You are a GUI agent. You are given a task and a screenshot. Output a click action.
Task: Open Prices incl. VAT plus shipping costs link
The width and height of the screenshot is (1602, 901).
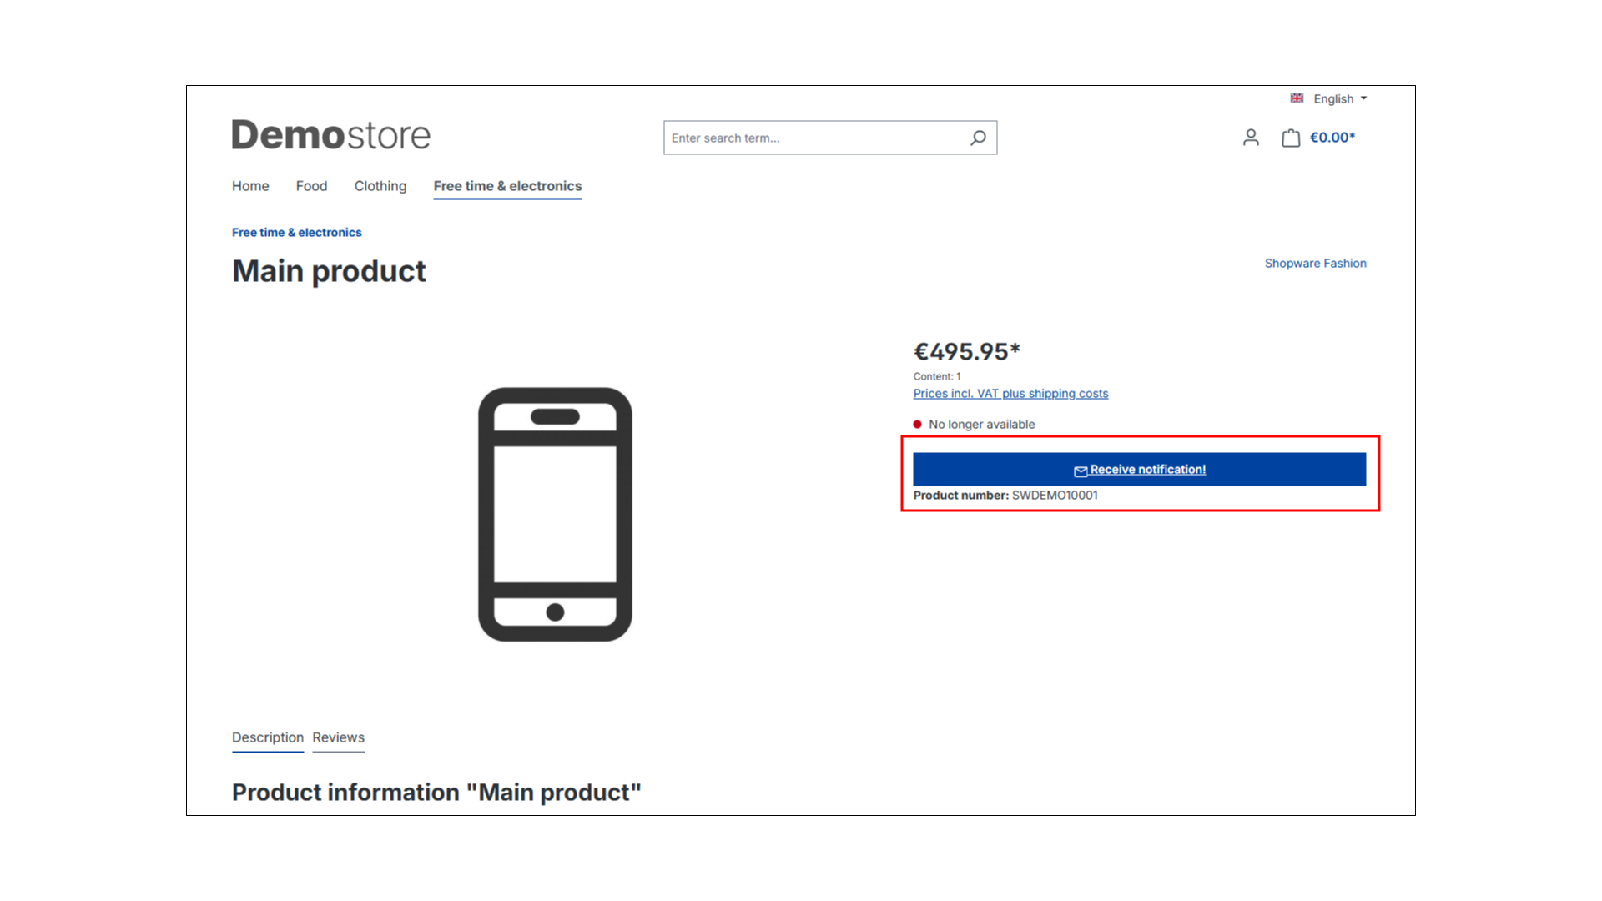(1010, 393)
